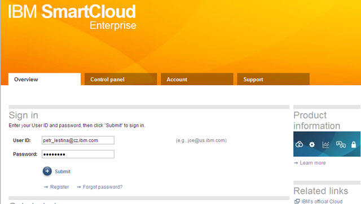Screen dimensions: 361x204
Task: Click the 'Product information' heading
Action: point(317,120)
